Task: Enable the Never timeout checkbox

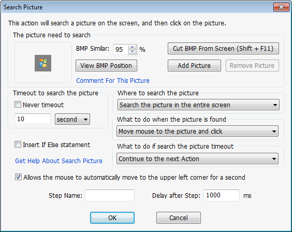Action: (18, 105)
